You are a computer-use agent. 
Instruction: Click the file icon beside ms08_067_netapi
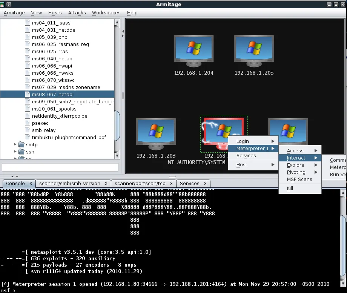(27, 95)
